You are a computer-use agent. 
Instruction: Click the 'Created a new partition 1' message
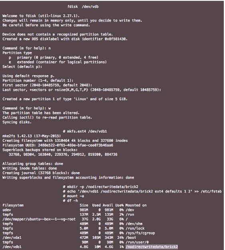coord(65,99)
